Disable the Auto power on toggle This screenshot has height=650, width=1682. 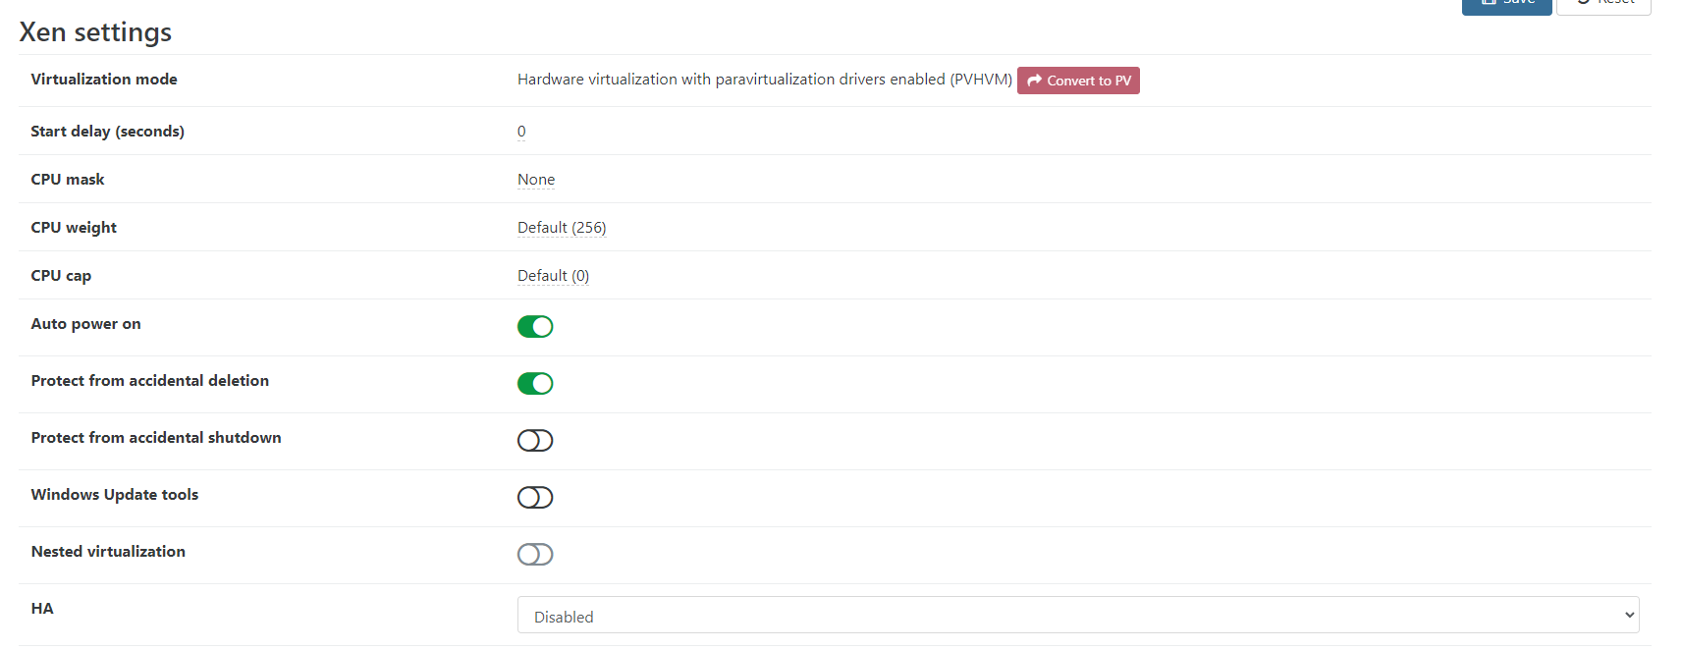tap(535, 326)
